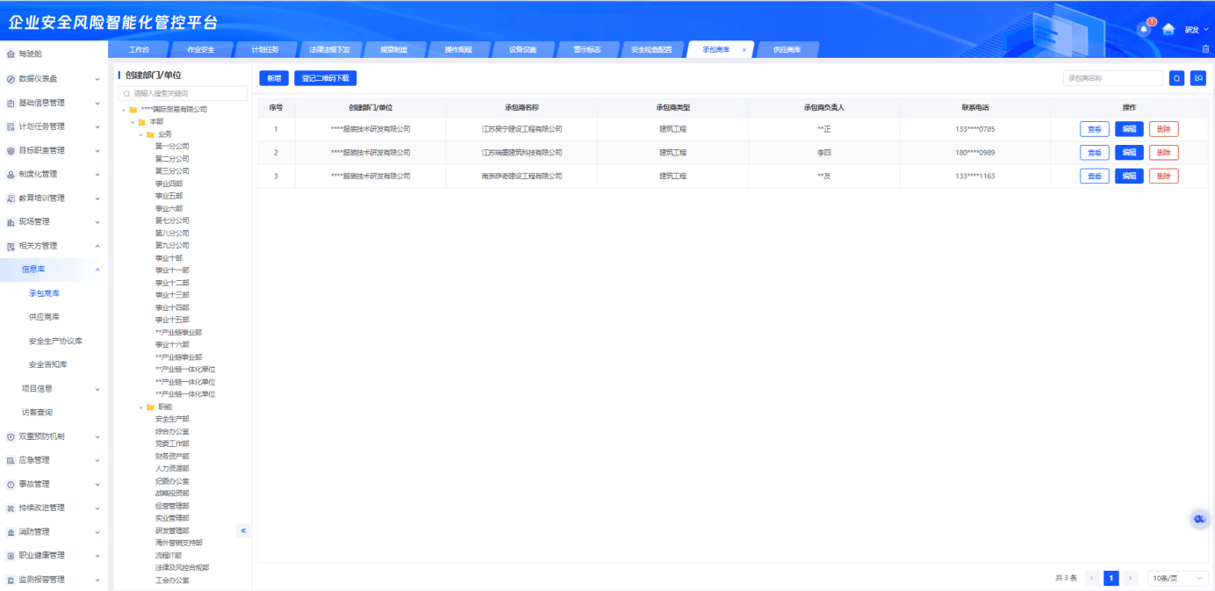Click the trash icon to clear tabs
Screen dimensions: 1215x591
click(x=1205, y=49)
